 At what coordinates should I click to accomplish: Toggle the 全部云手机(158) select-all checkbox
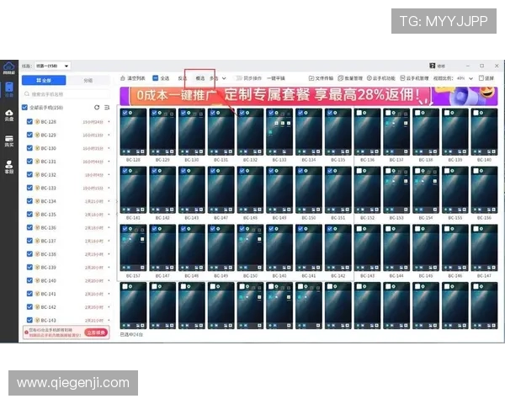pyautogui.click(x=25, y=108)
